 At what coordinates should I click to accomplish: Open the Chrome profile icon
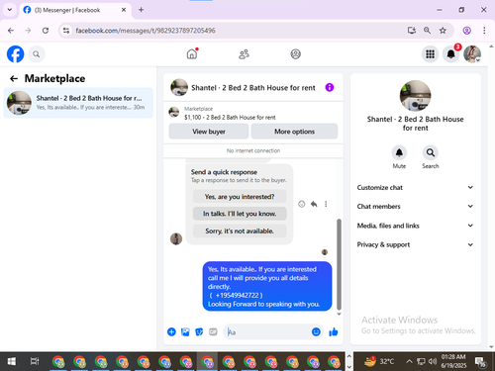pos(467,31)
